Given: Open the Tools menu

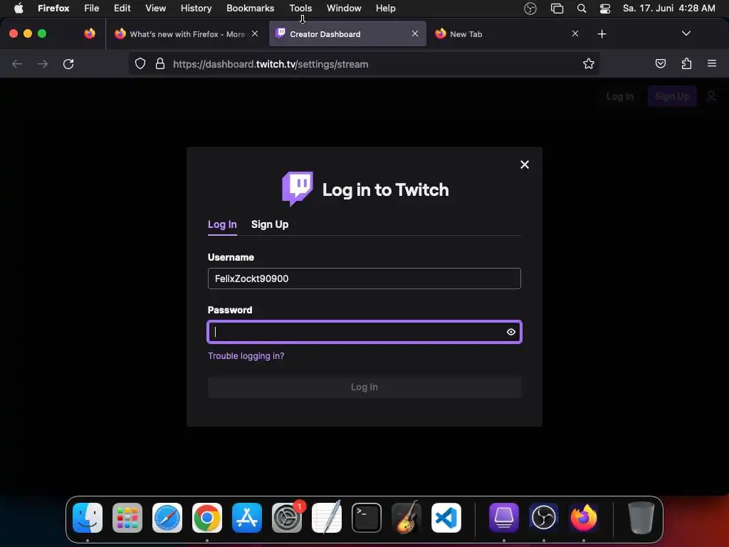Looking at the screenshot, I should (300, 8).
